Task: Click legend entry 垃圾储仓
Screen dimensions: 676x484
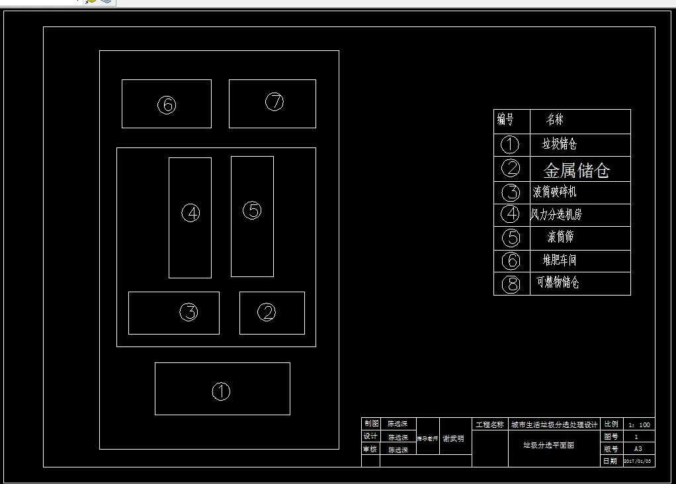Action: [559, 143]
